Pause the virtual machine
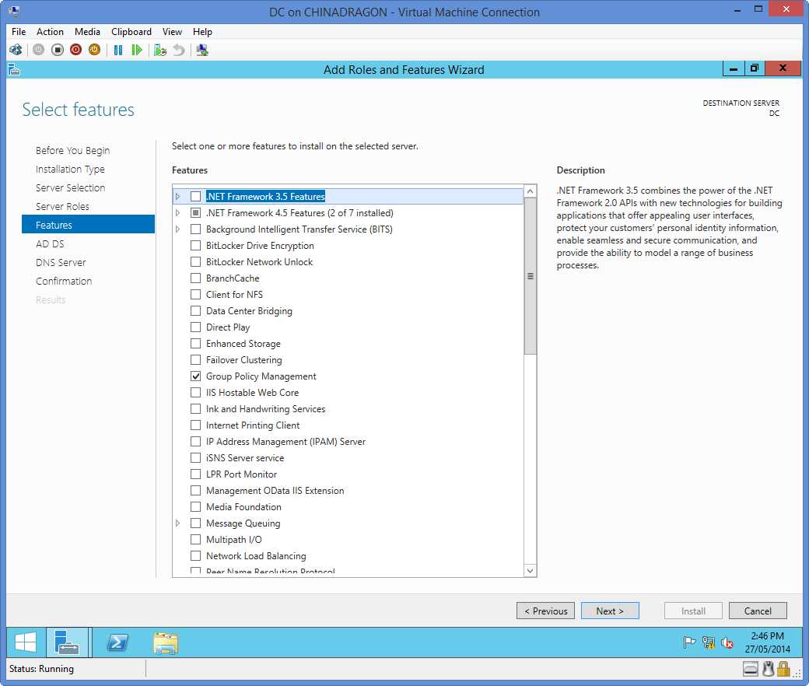 [118, 50]
